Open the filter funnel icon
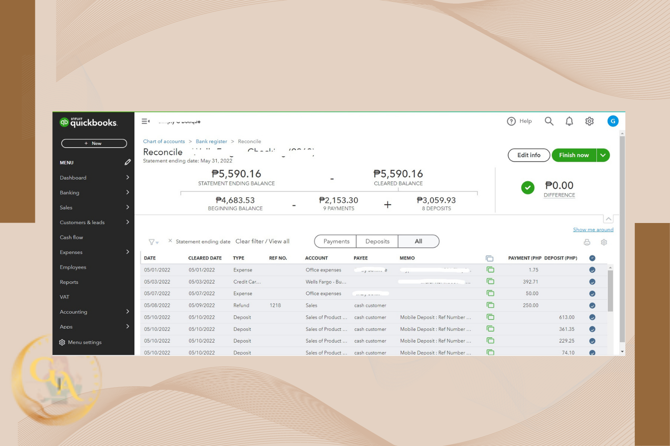This screenshot has width=670, height=446. (153, 242)
